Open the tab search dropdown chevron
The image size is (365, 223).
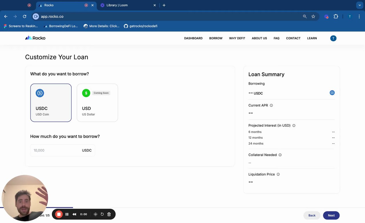[359, 5]
